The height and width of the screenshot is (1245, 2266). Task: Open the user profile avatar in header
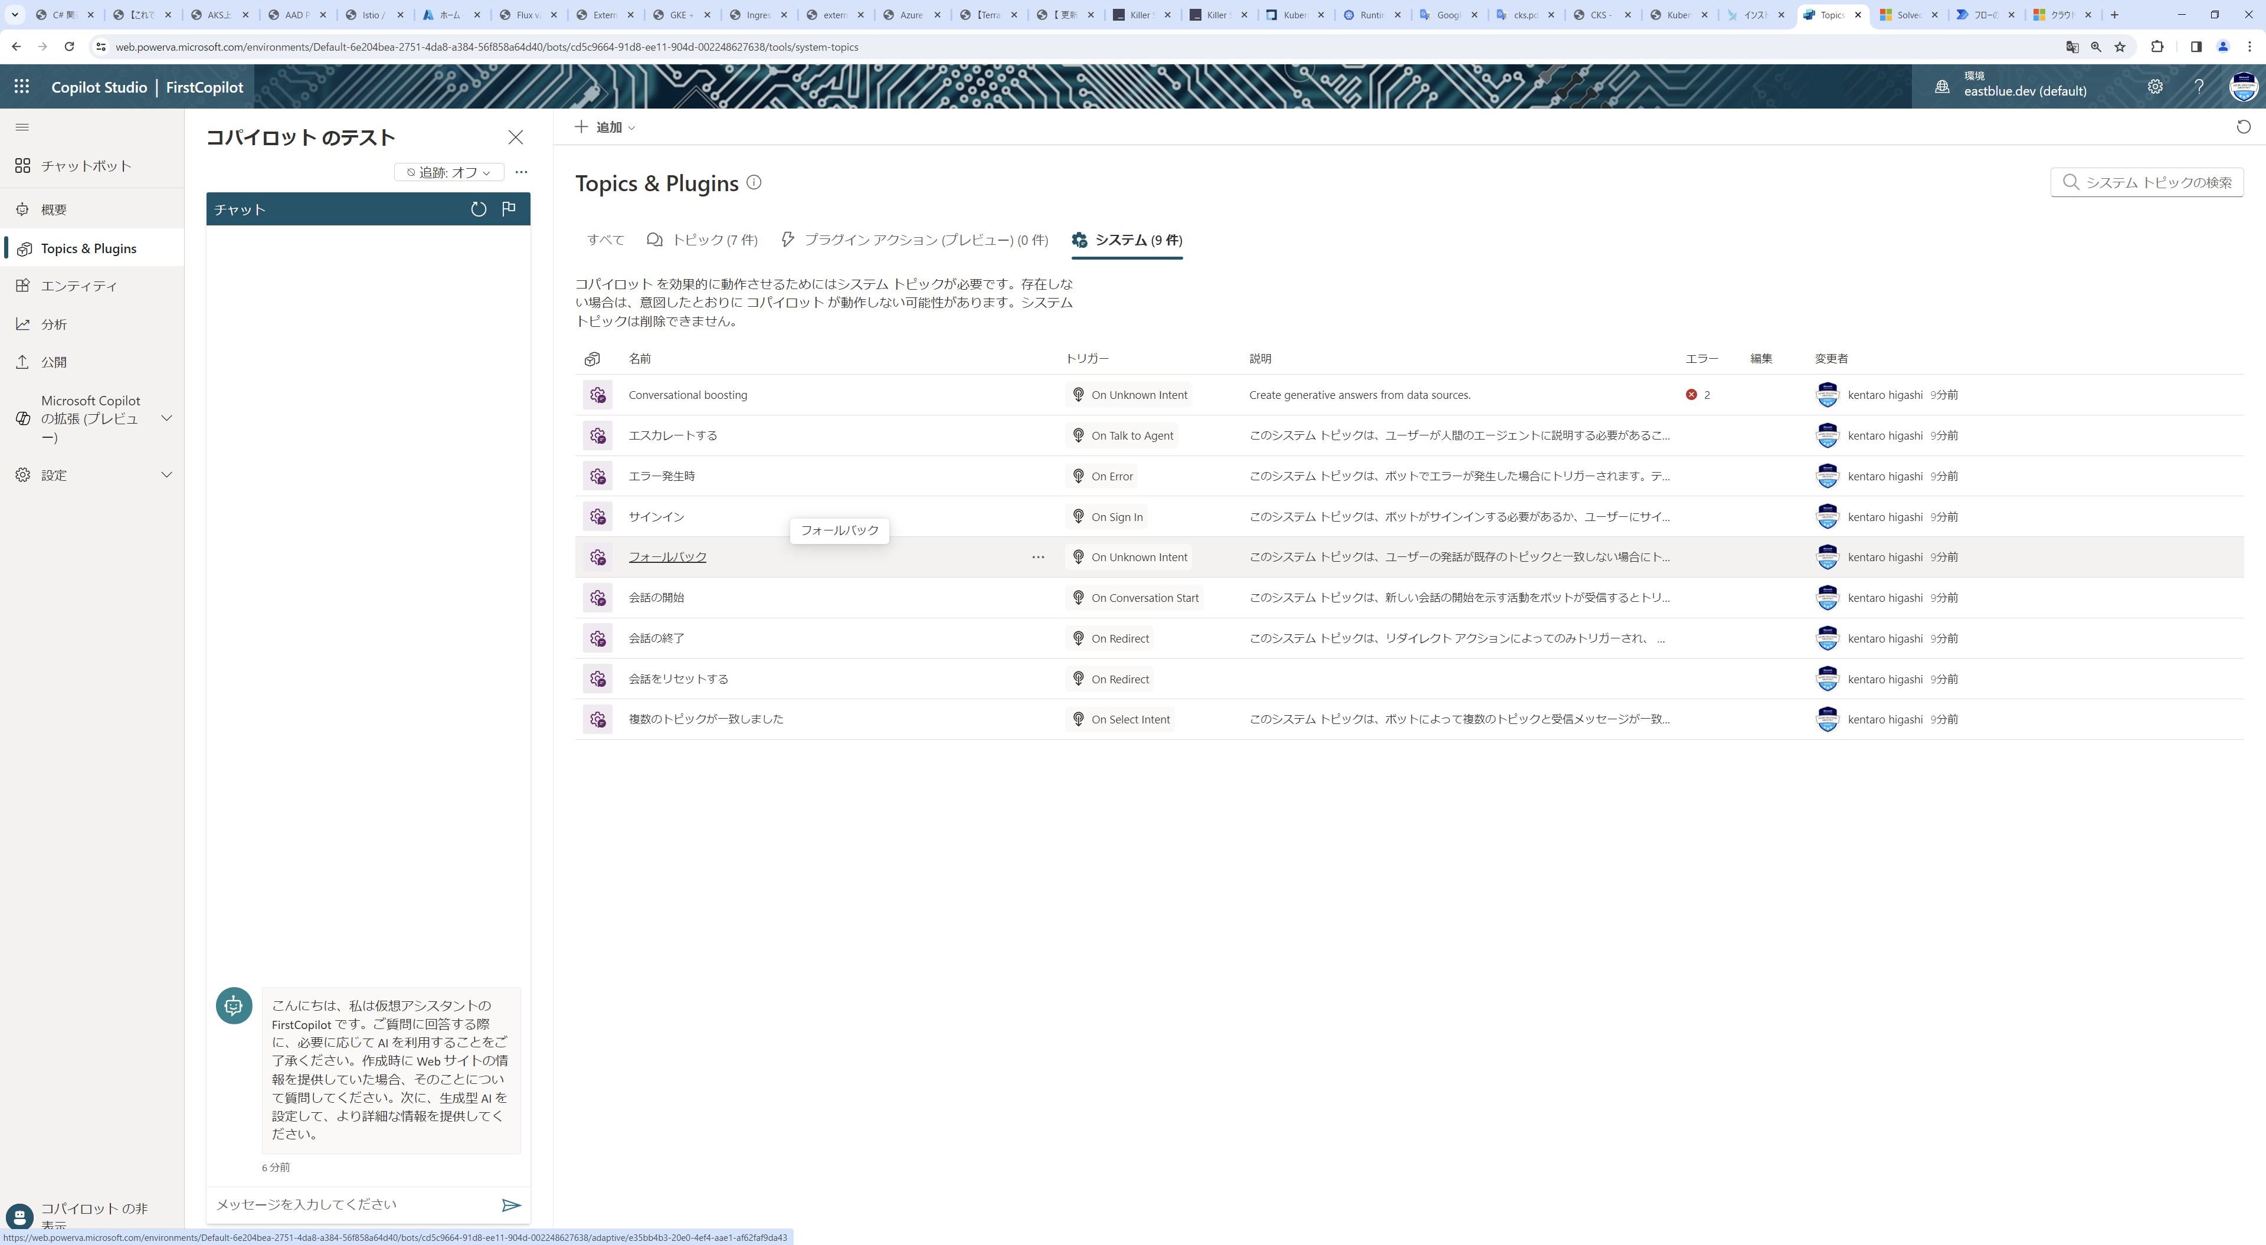coord(2243,86)
